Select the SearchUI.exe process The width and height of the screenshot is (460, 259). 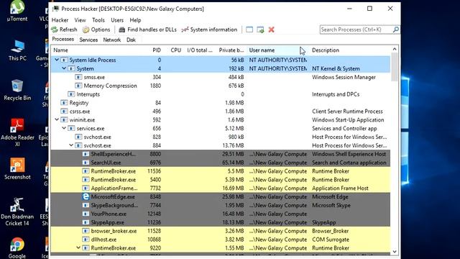(221, 163)
